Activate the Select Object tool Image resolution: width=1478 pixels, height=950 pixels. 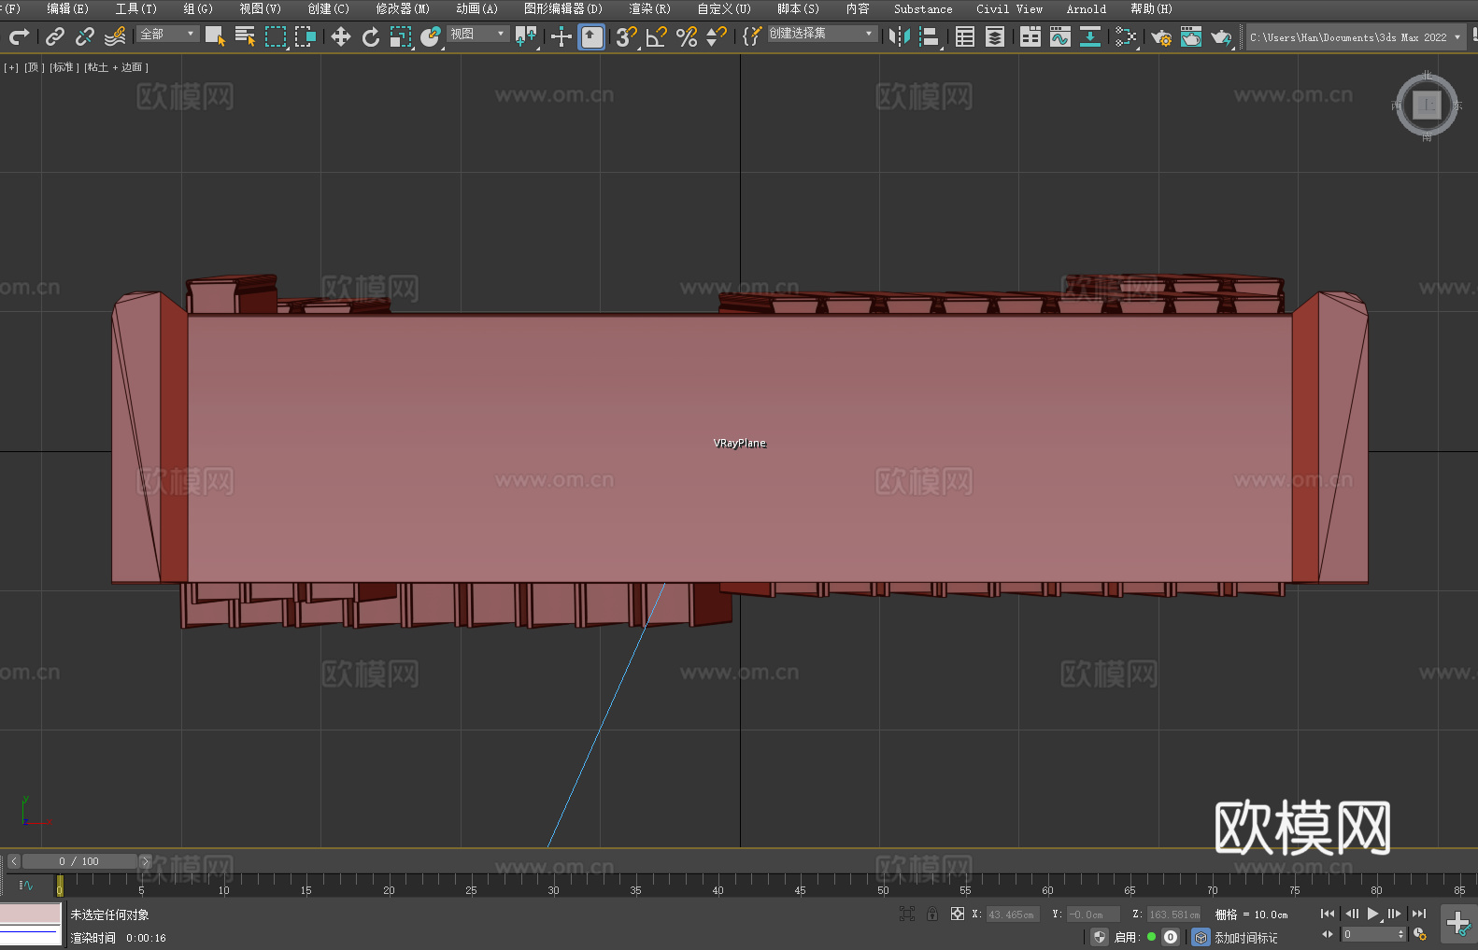[x=215, y=36]
